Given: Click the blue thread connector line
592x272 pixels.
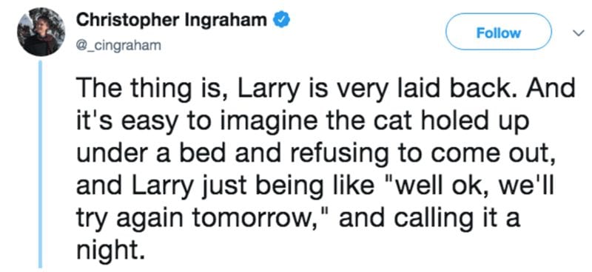Looking at the screenshot, I should (40, 164).
